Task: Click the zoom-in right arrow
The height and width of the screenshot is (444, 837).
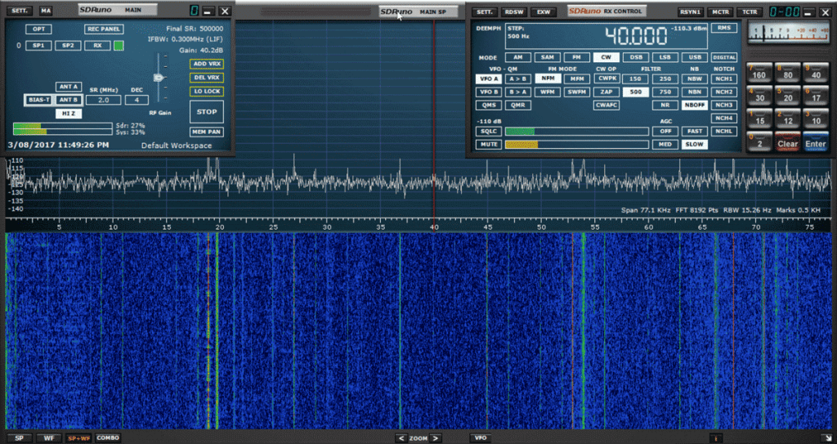Action: [436, 438]
